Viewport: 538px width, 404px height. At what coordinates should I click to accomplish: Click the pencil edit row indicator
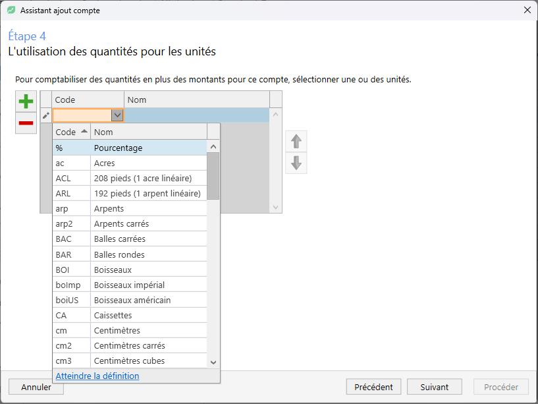tap(46, 115)
